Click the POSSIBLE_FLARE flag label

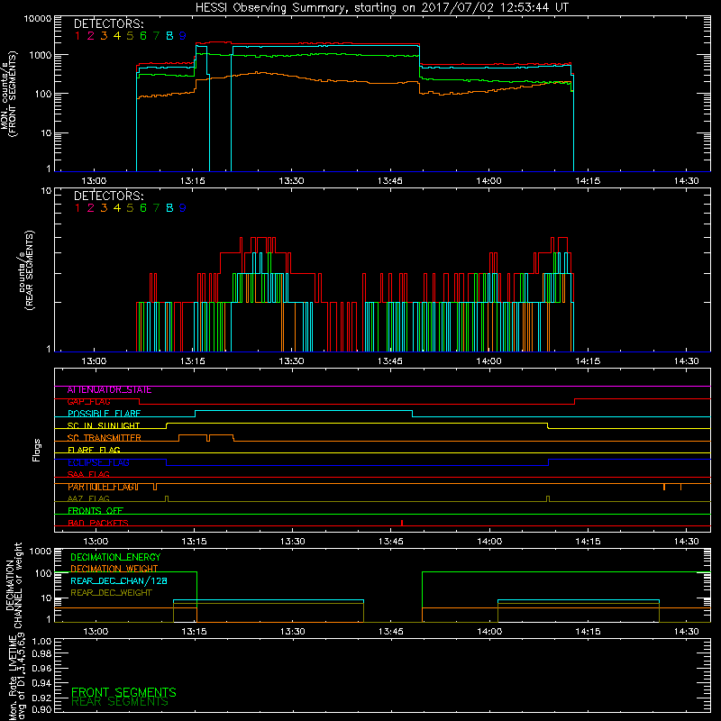coord(104,414)
